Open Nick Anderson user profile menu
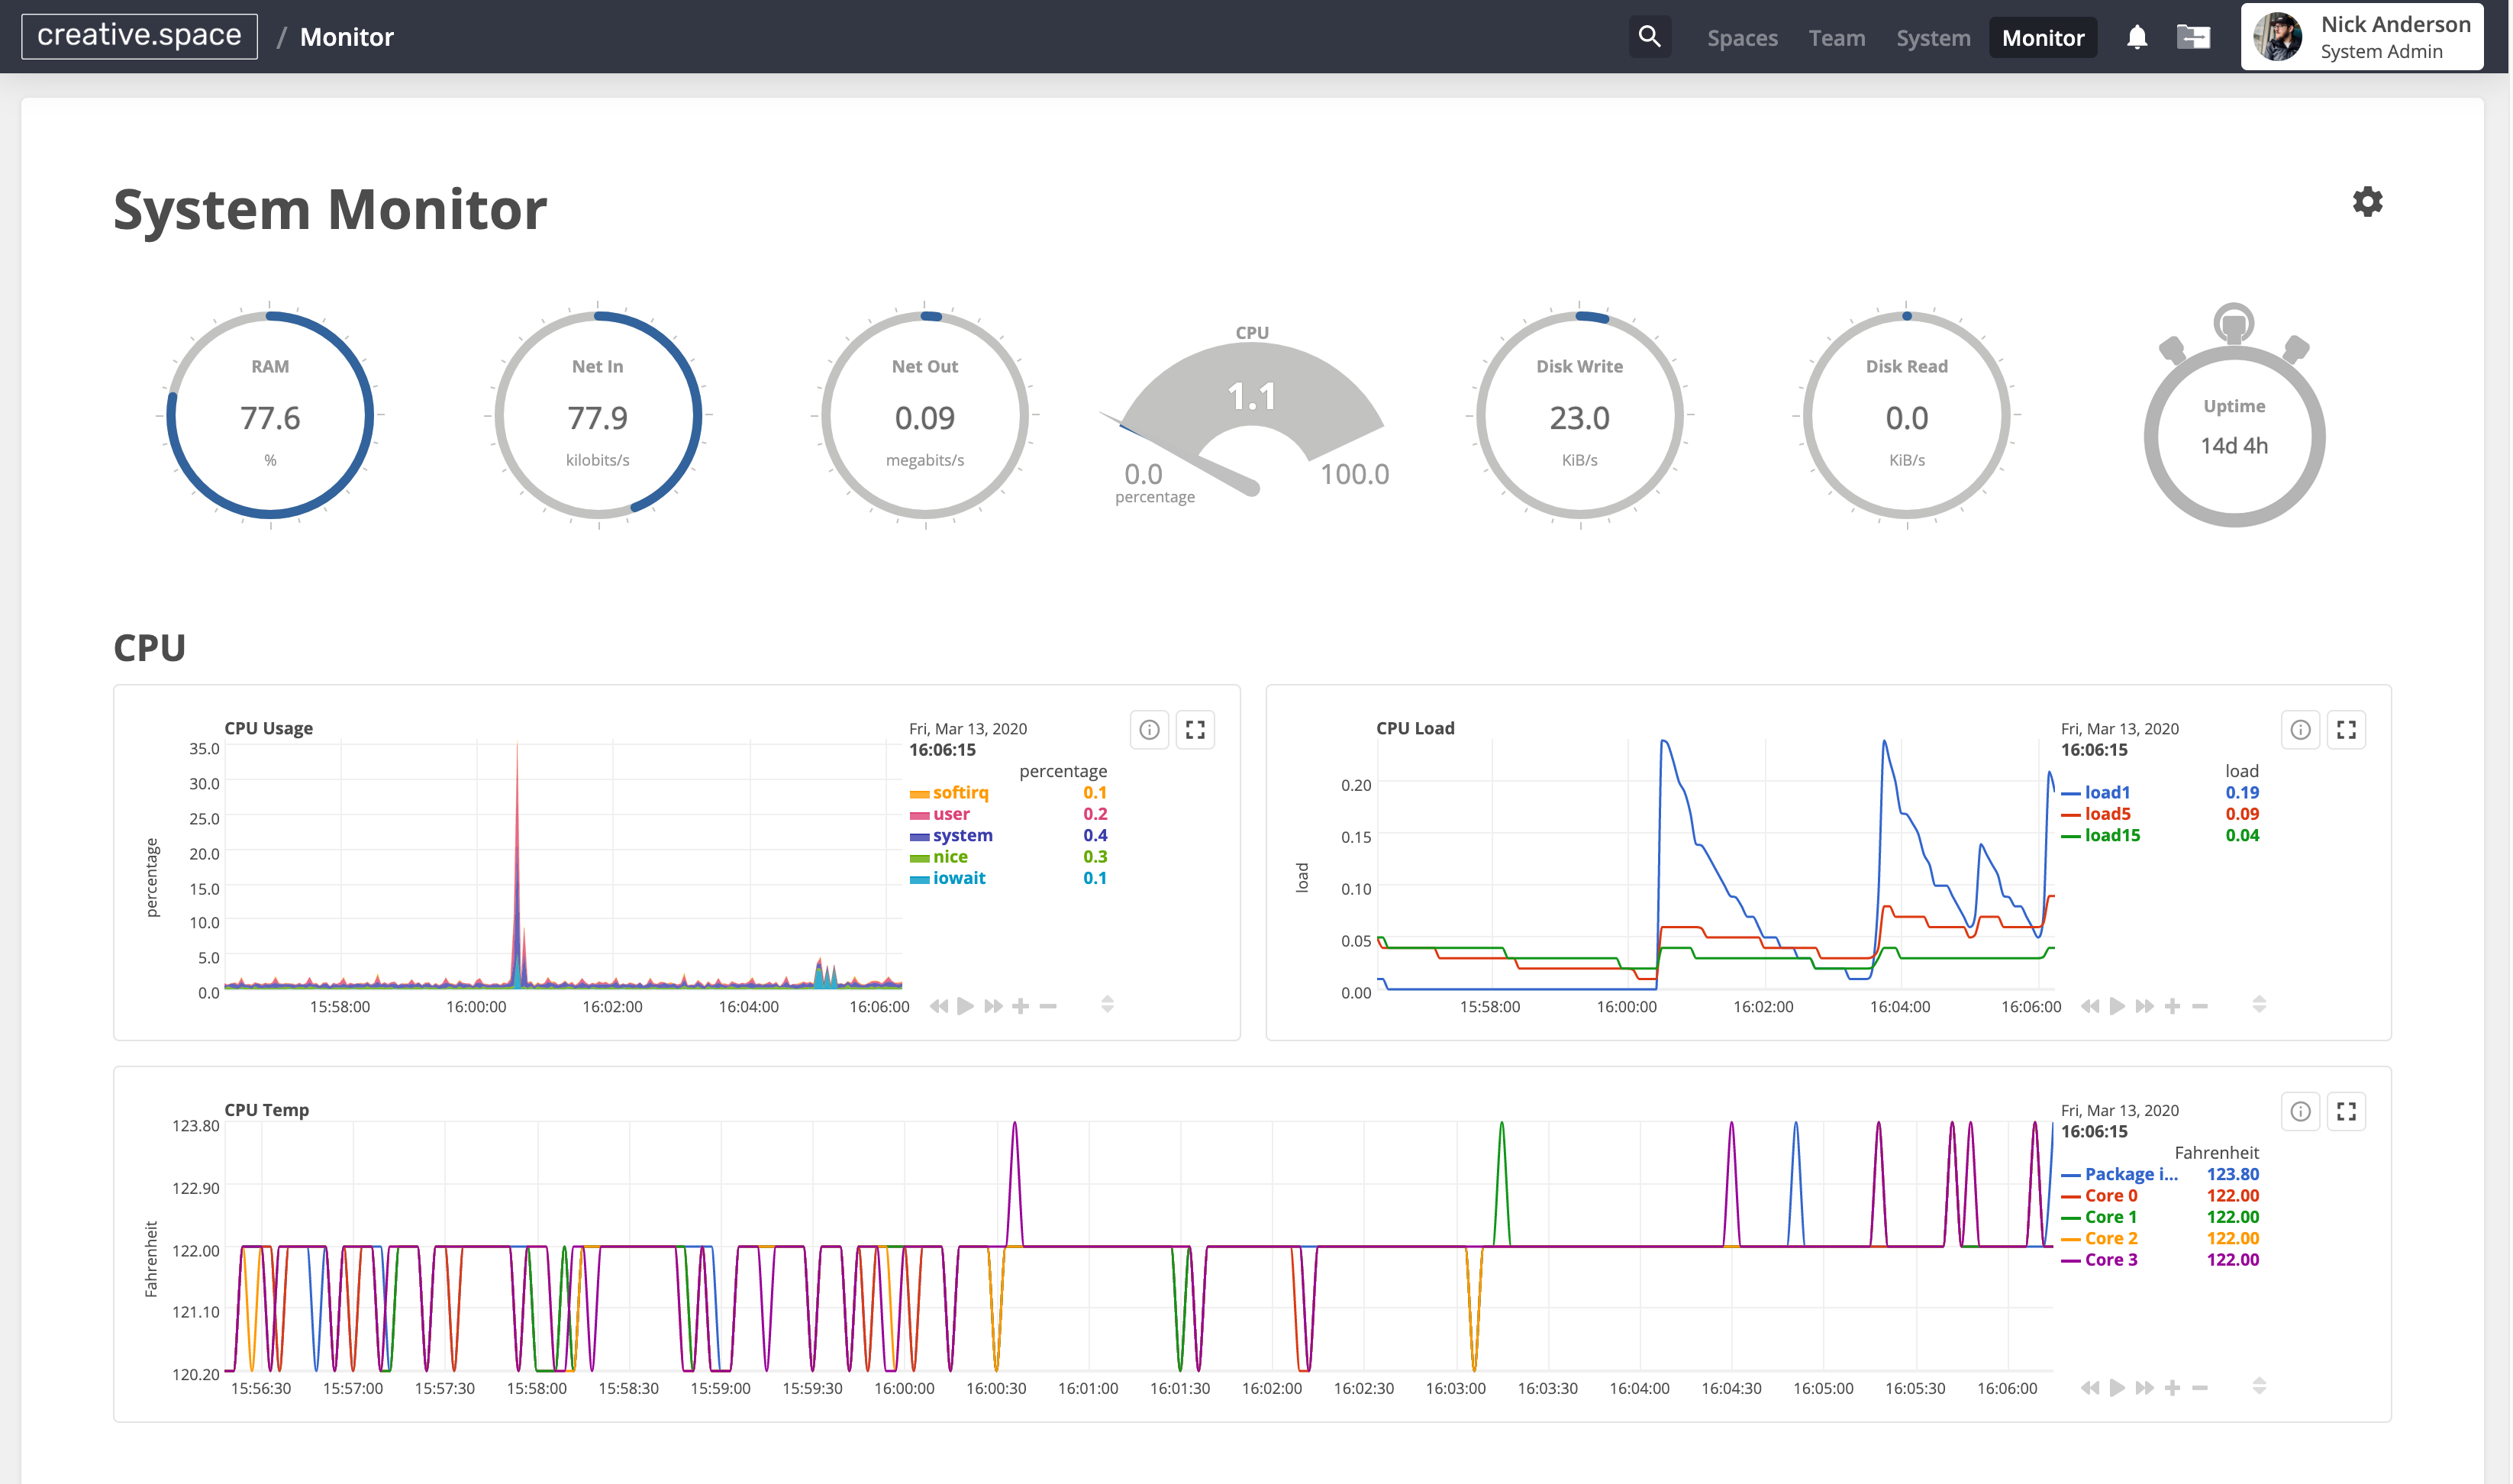 [2361, 37]
